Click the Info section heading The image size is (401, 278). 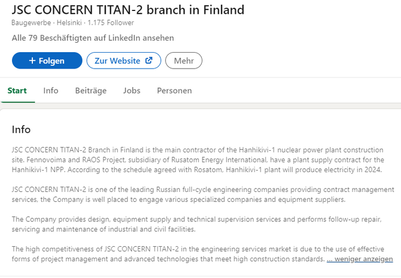21,129
